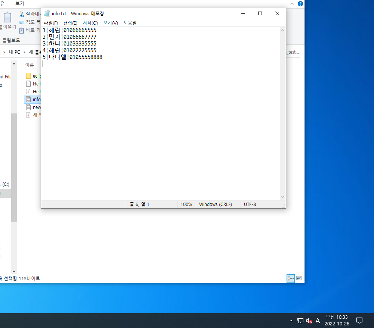The width and height of the screenshot is (374, 328).
Task: Expand the chevron after 내 PC in address bar
Action: pos(24,52)
